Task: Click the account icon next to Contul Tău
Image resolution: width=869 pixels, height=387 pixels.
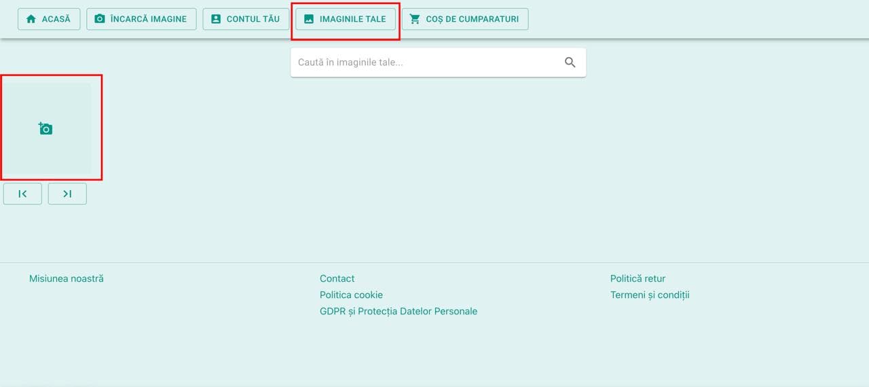Action: pos(216,19)
